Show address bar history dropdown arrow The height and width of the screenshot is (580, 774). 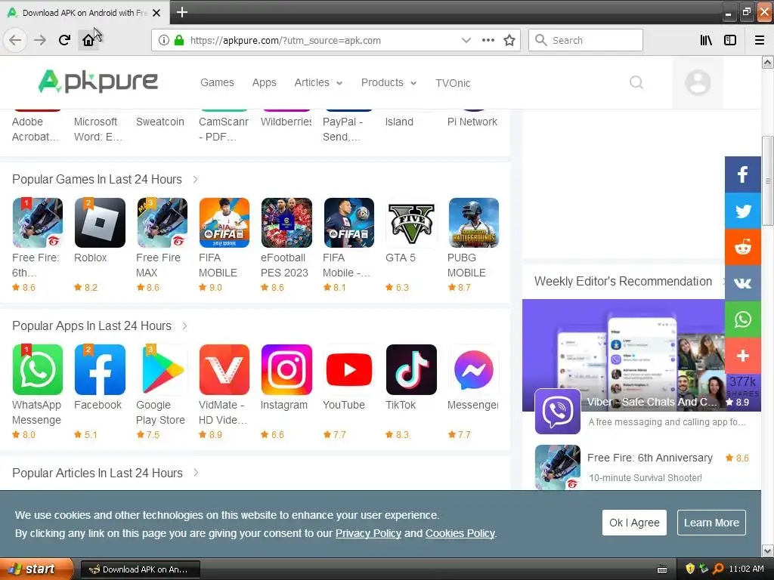[x=466, y=40]
